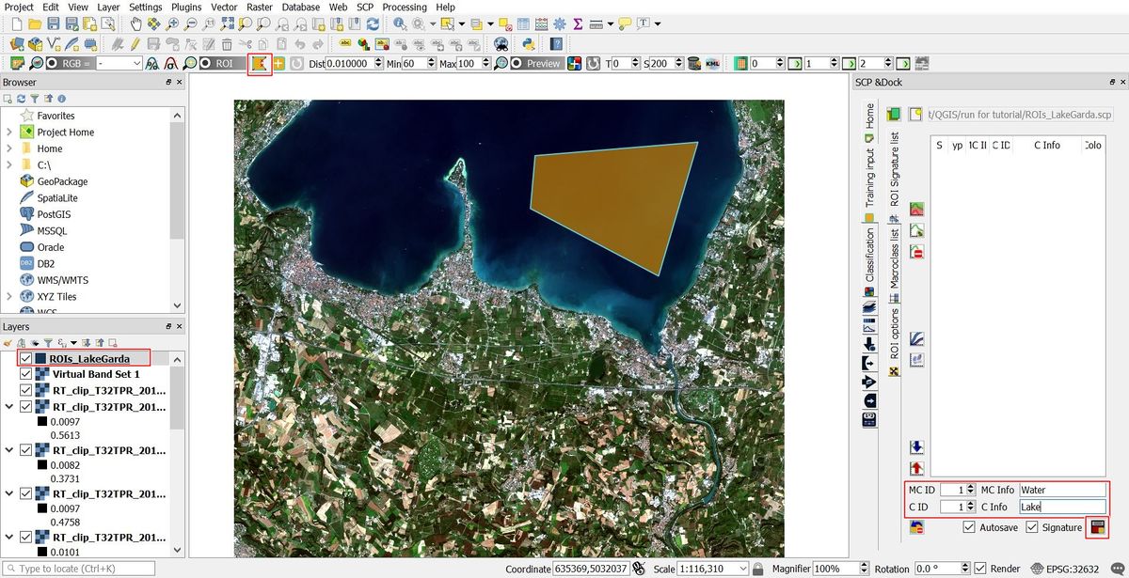Activate the highlighted ROI pointer tool
This screenshot has width=1129, height=578.
point(259,63)
